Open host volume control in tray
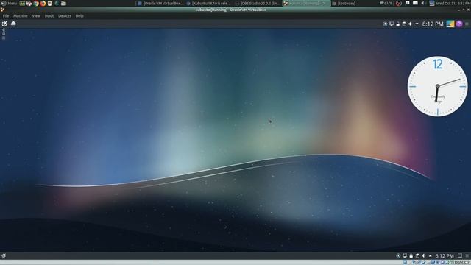Screen dimensions: 471x265 pyautogui.click(x=422, y=3)
